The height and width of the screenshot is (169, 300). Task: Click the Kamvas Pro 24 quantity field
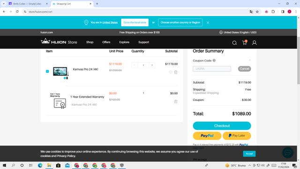[x=143, y=65]
